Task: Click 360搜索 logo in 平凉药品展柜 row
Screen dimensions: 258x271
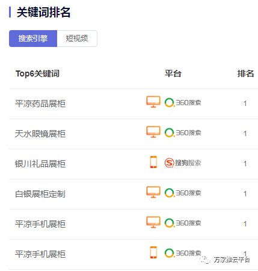Action: 183,102
